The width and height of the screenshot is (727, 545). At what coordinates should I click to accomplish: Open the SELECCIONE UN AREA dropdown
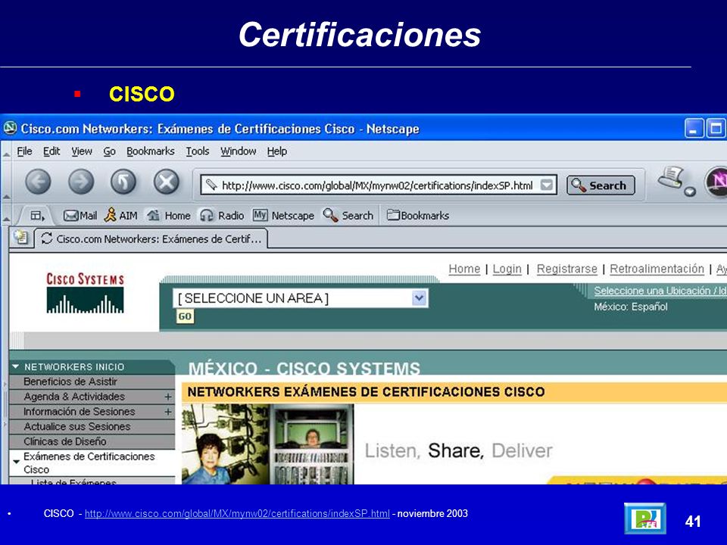click(x=301, y=298)
